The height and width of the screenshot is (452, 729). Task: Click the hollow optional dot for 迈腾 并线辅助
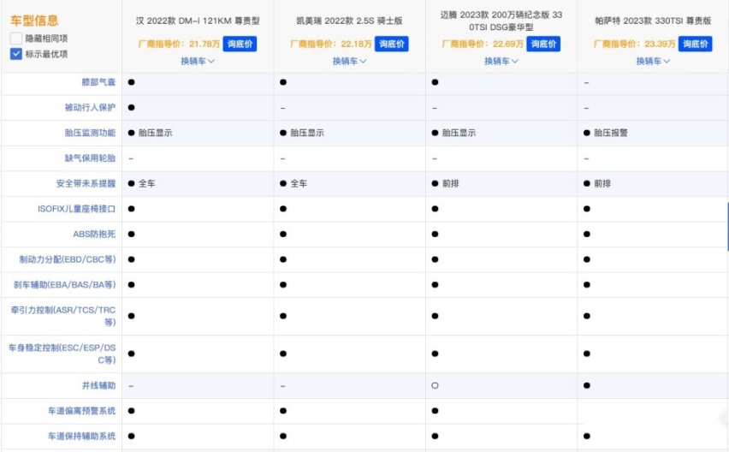[x=435, y=385]
